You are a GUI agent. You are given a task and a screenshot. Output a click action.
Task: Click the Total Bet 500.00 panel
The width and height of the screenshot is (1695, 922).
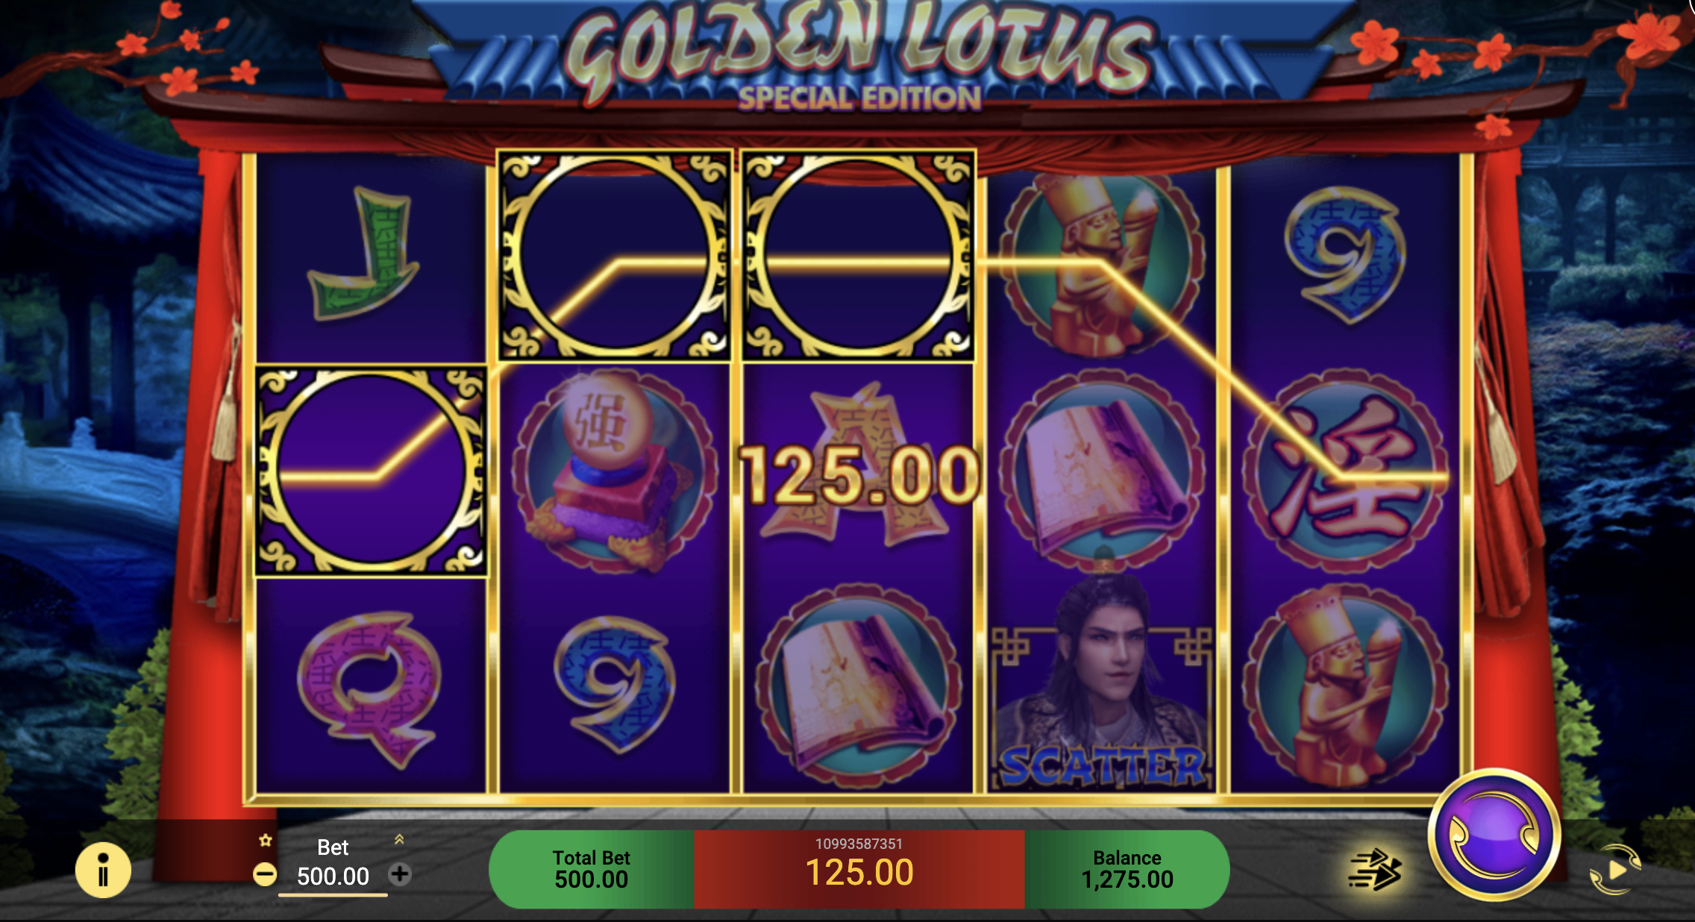coord(592,869)
